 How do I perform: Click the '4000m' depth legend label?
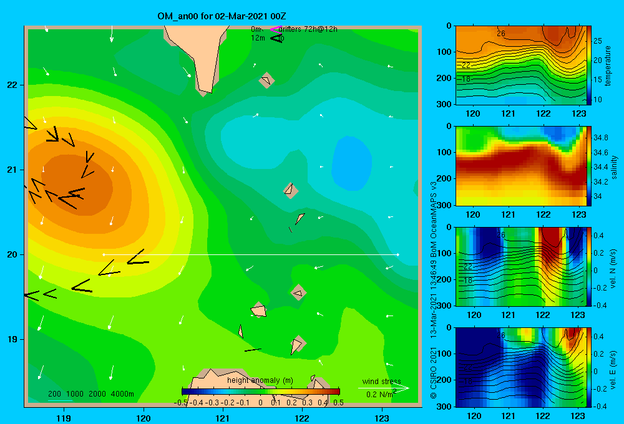(x=122, y=394)
